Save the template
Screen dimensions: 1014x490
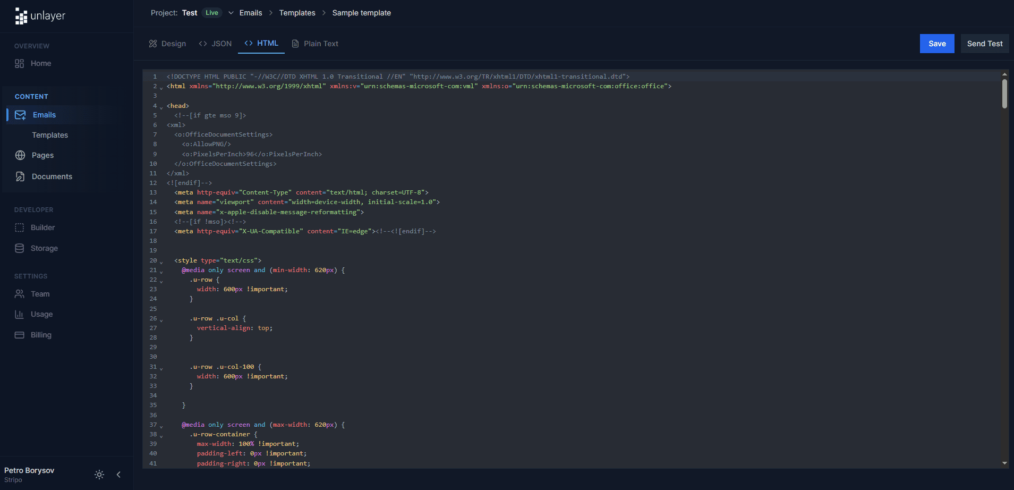click(937, 44)
